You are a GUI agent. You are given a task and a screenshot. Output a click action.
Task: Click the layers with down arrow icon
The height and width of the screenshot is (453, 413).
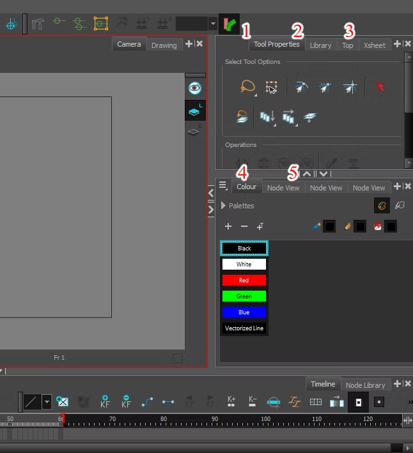(310, 117)
